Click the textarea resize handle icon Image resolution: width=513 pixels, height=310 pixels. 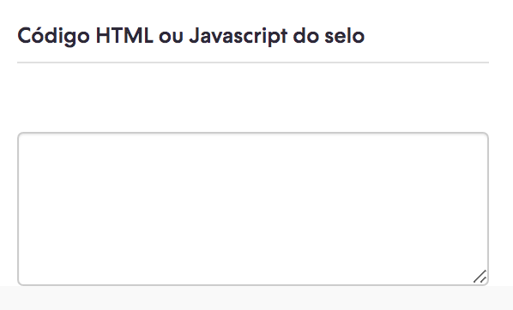coord(480,277)
